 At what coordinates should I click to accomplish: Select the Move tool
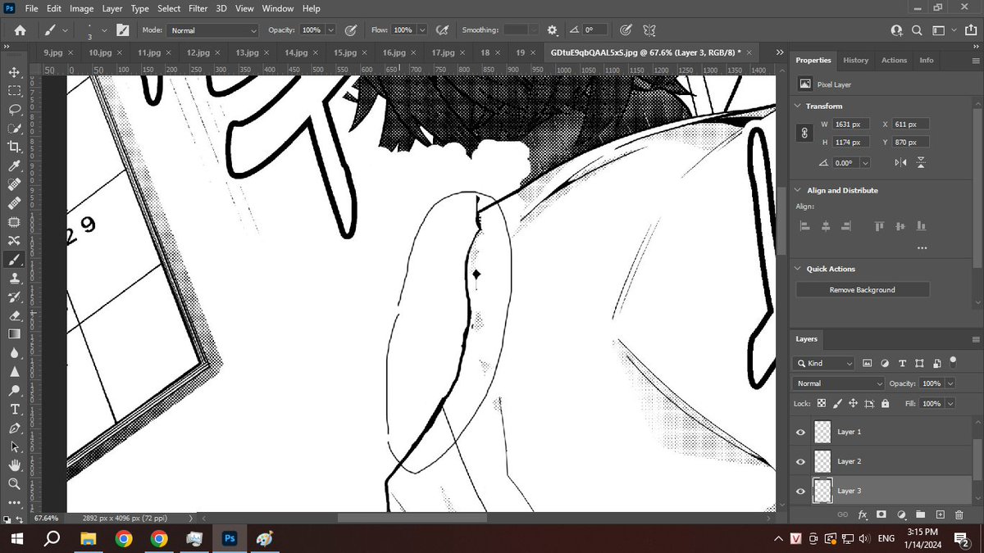(x=15, y=72)
